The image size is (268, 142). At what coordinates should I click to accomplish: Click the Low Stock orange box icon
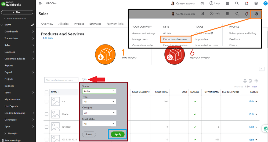[105, 54]
